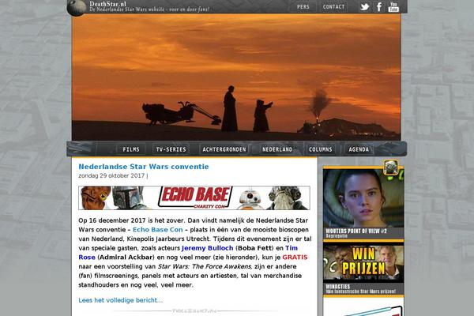Image resolution: width=474 pixels, height=316 pixels.
Task: Open the PERS header link
Action: click(x=303, y=6)
